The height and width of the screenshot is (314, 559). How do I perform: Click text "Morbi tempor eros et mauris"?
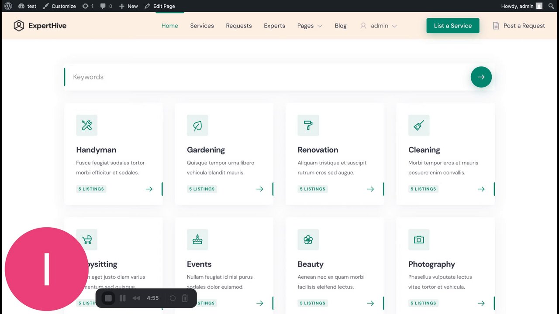pyautogui.click(x=443, y=163)
